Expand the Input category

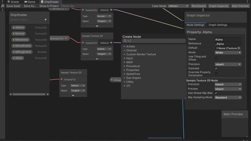124,58
